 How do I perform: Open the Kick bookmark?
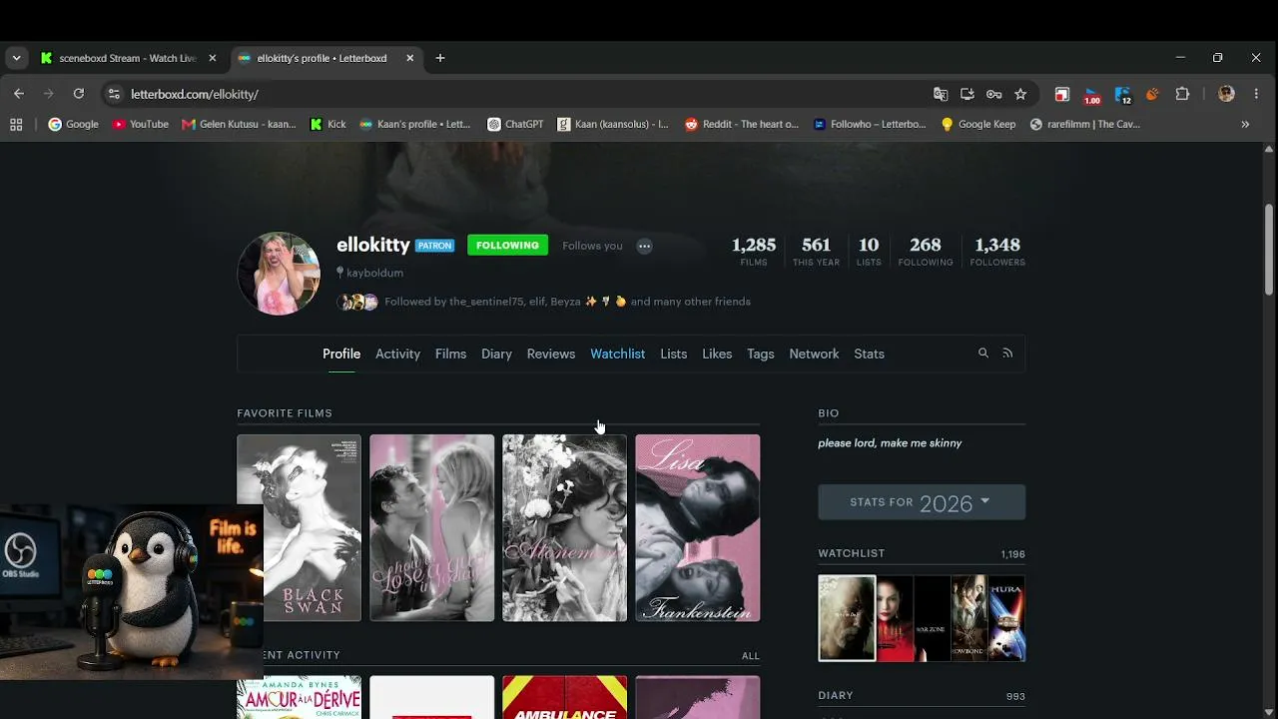[328, 124]
